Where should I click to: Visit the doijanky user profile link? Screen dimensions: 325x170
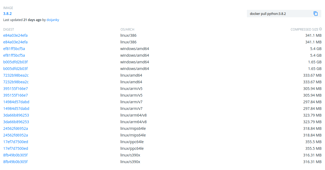coord(53,20)
